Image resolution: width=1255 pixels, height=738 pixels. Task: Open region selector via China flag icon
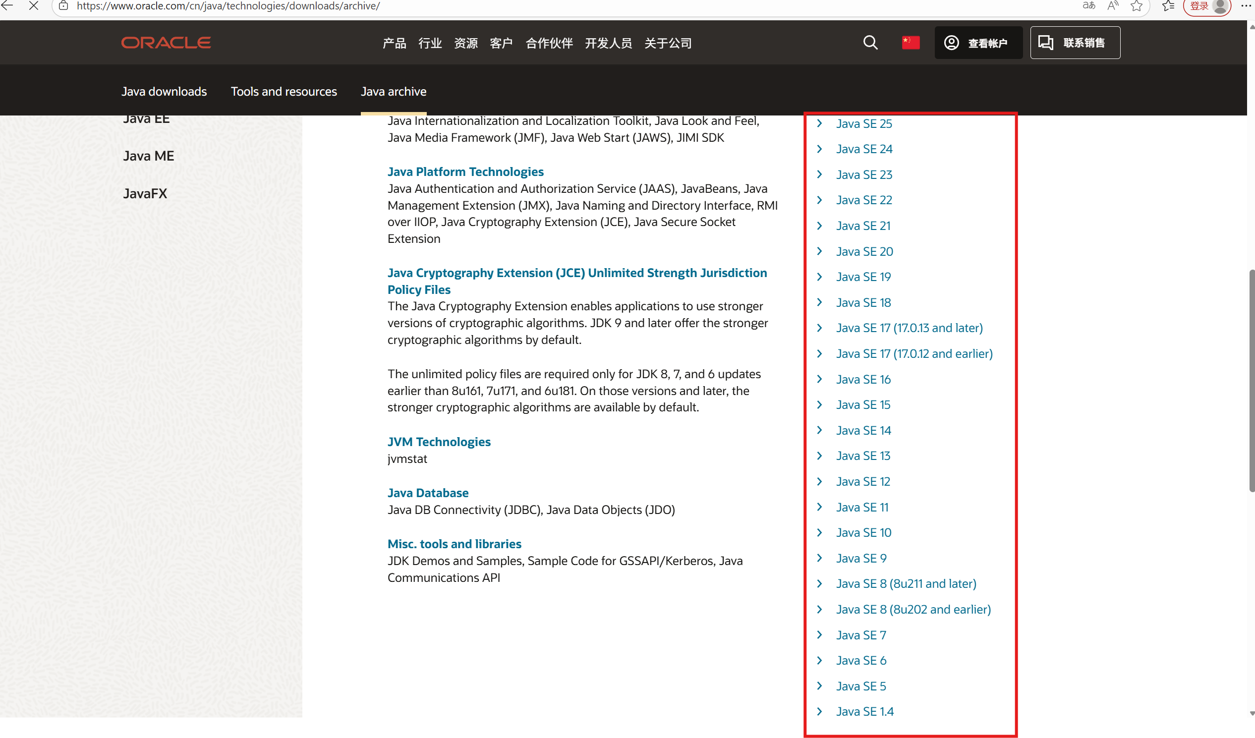[911, 42]
